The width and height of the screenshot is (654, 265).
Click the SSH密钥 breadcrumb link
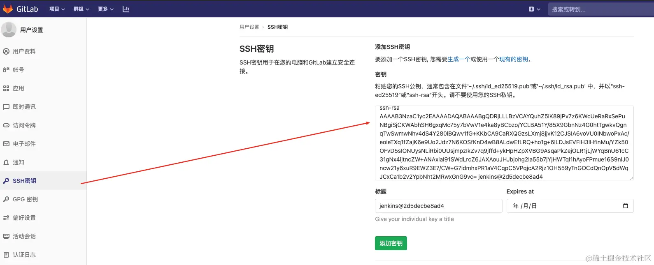(x=277, y=27)
